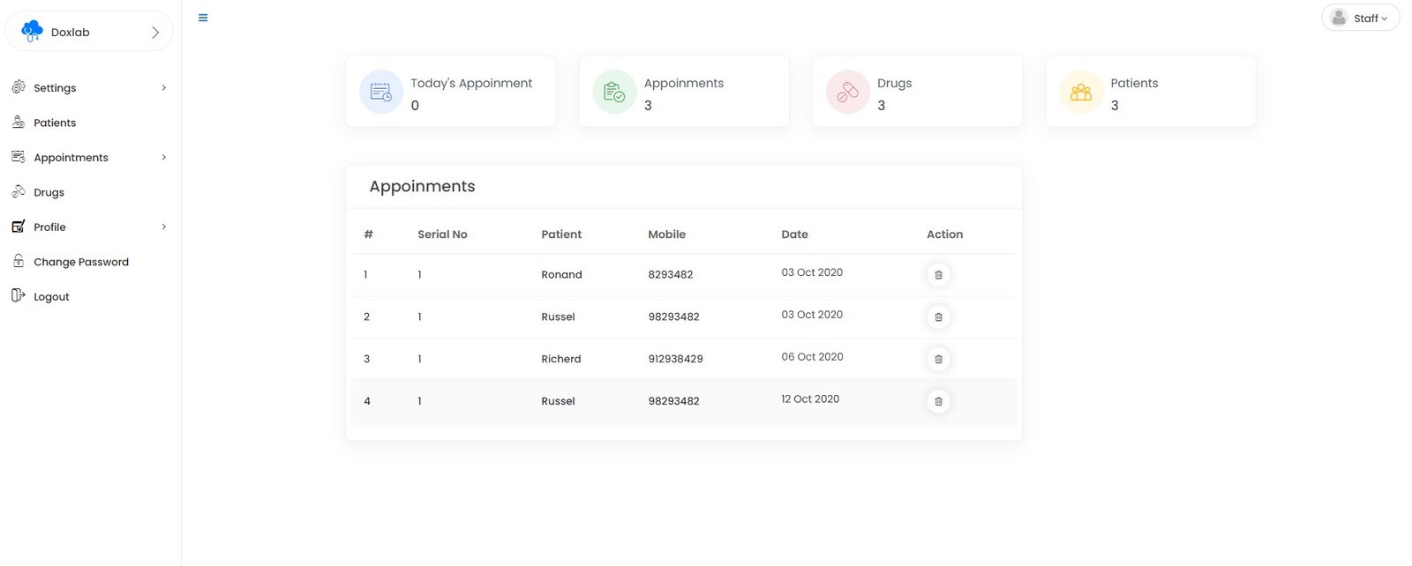Open the Staff user dropdown
This screenshot has width=1412, height=566.
[x=1360, y=18]
